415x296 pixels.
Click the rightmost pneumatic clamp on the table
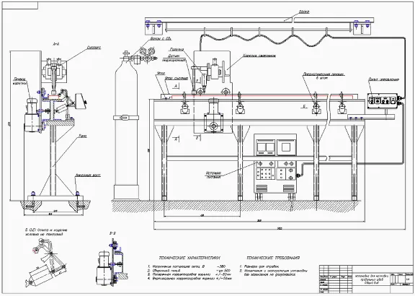(x=342, y=104)
